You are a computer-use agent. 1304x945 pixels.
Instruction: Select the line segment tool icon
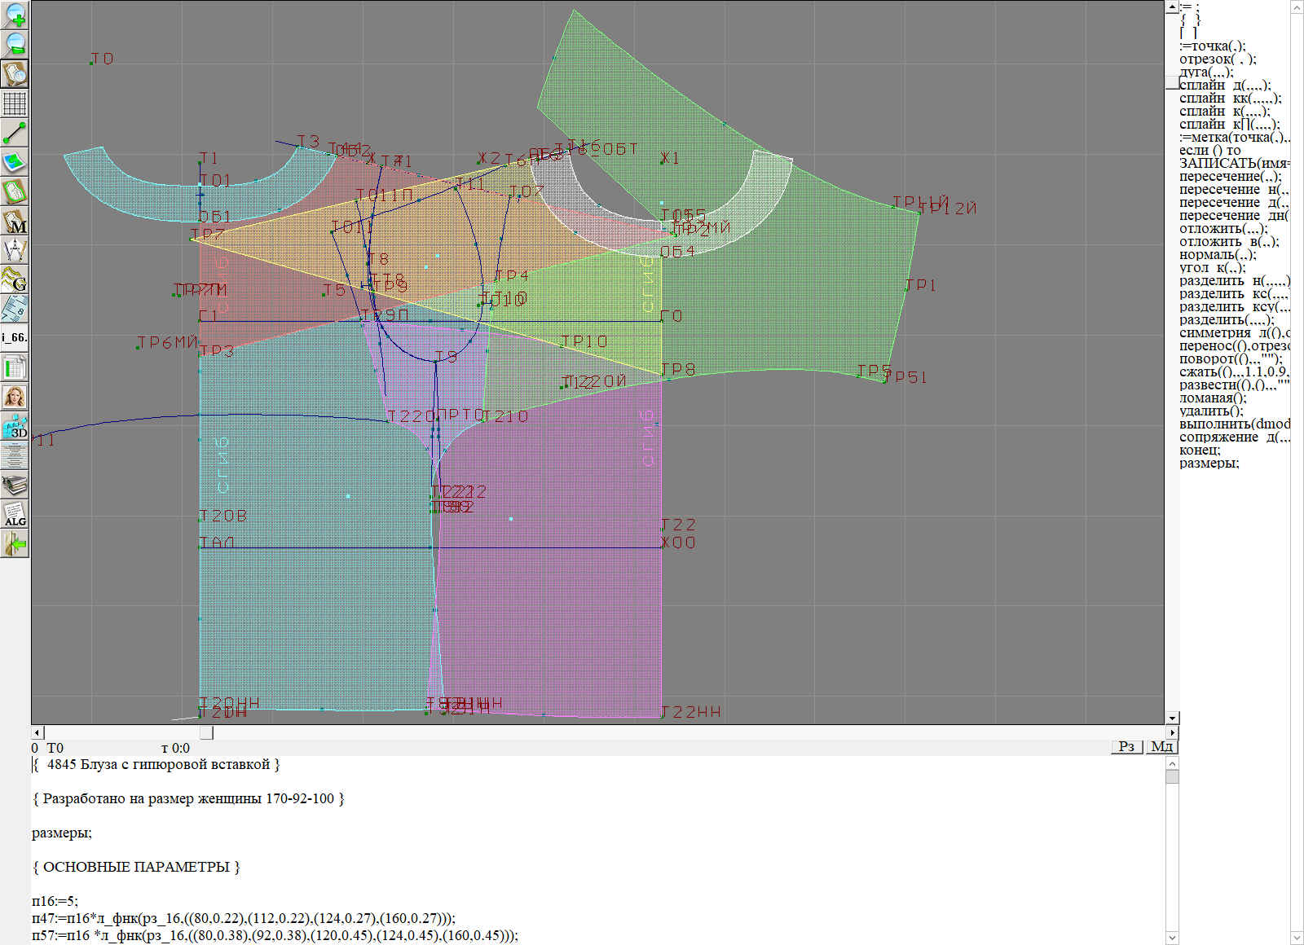15,133
